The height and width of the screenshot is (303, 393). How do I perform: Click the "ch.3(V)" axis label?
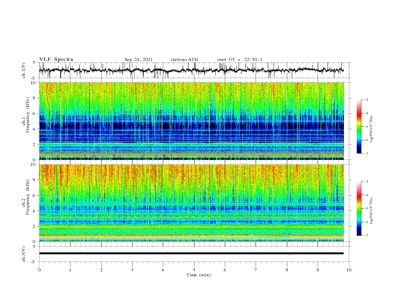pyautogui.click(x=24, y=254)
